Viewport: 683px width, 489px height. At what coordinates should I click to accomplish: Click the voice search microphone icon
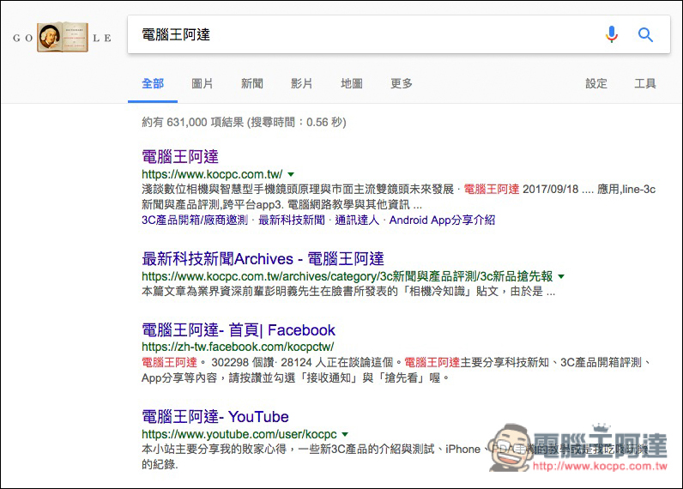(x=612, y=34)
